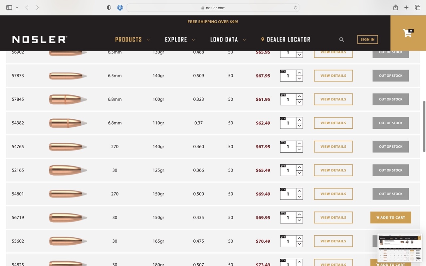The height and width of the screenshot is (266, 426).
Task: Open the Products menu
Action: pyautogui.click(x=132, y=40)
